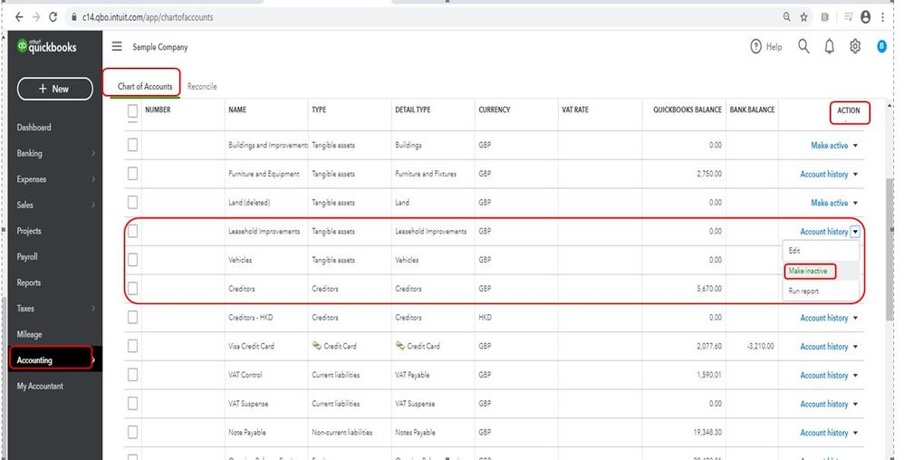Expand action arrow for Creditors - HKD
The height and width of the screenshot is (460, 904).
click(x=855, y=318)
